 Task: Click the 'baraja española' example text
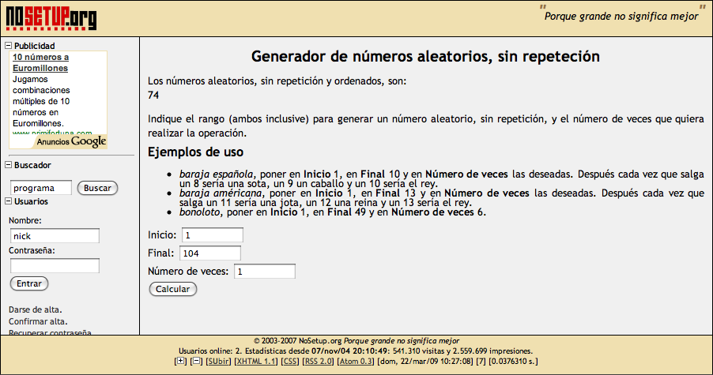point(216,174)
